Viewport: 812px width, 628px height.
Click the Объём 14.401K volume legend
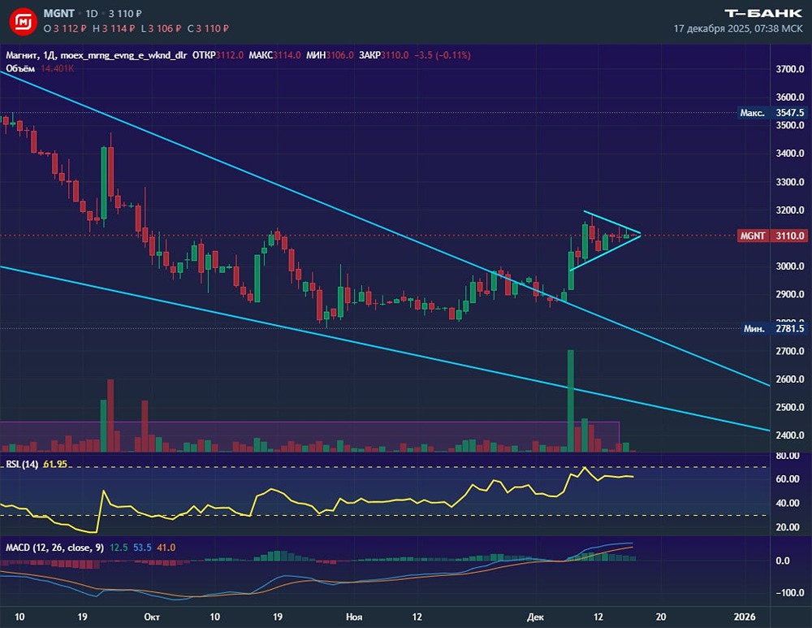pyautogui.click(x=40, y=68)
